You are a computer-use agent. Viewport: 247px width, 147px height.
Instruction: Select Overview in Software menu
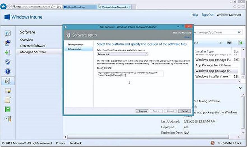26,40
